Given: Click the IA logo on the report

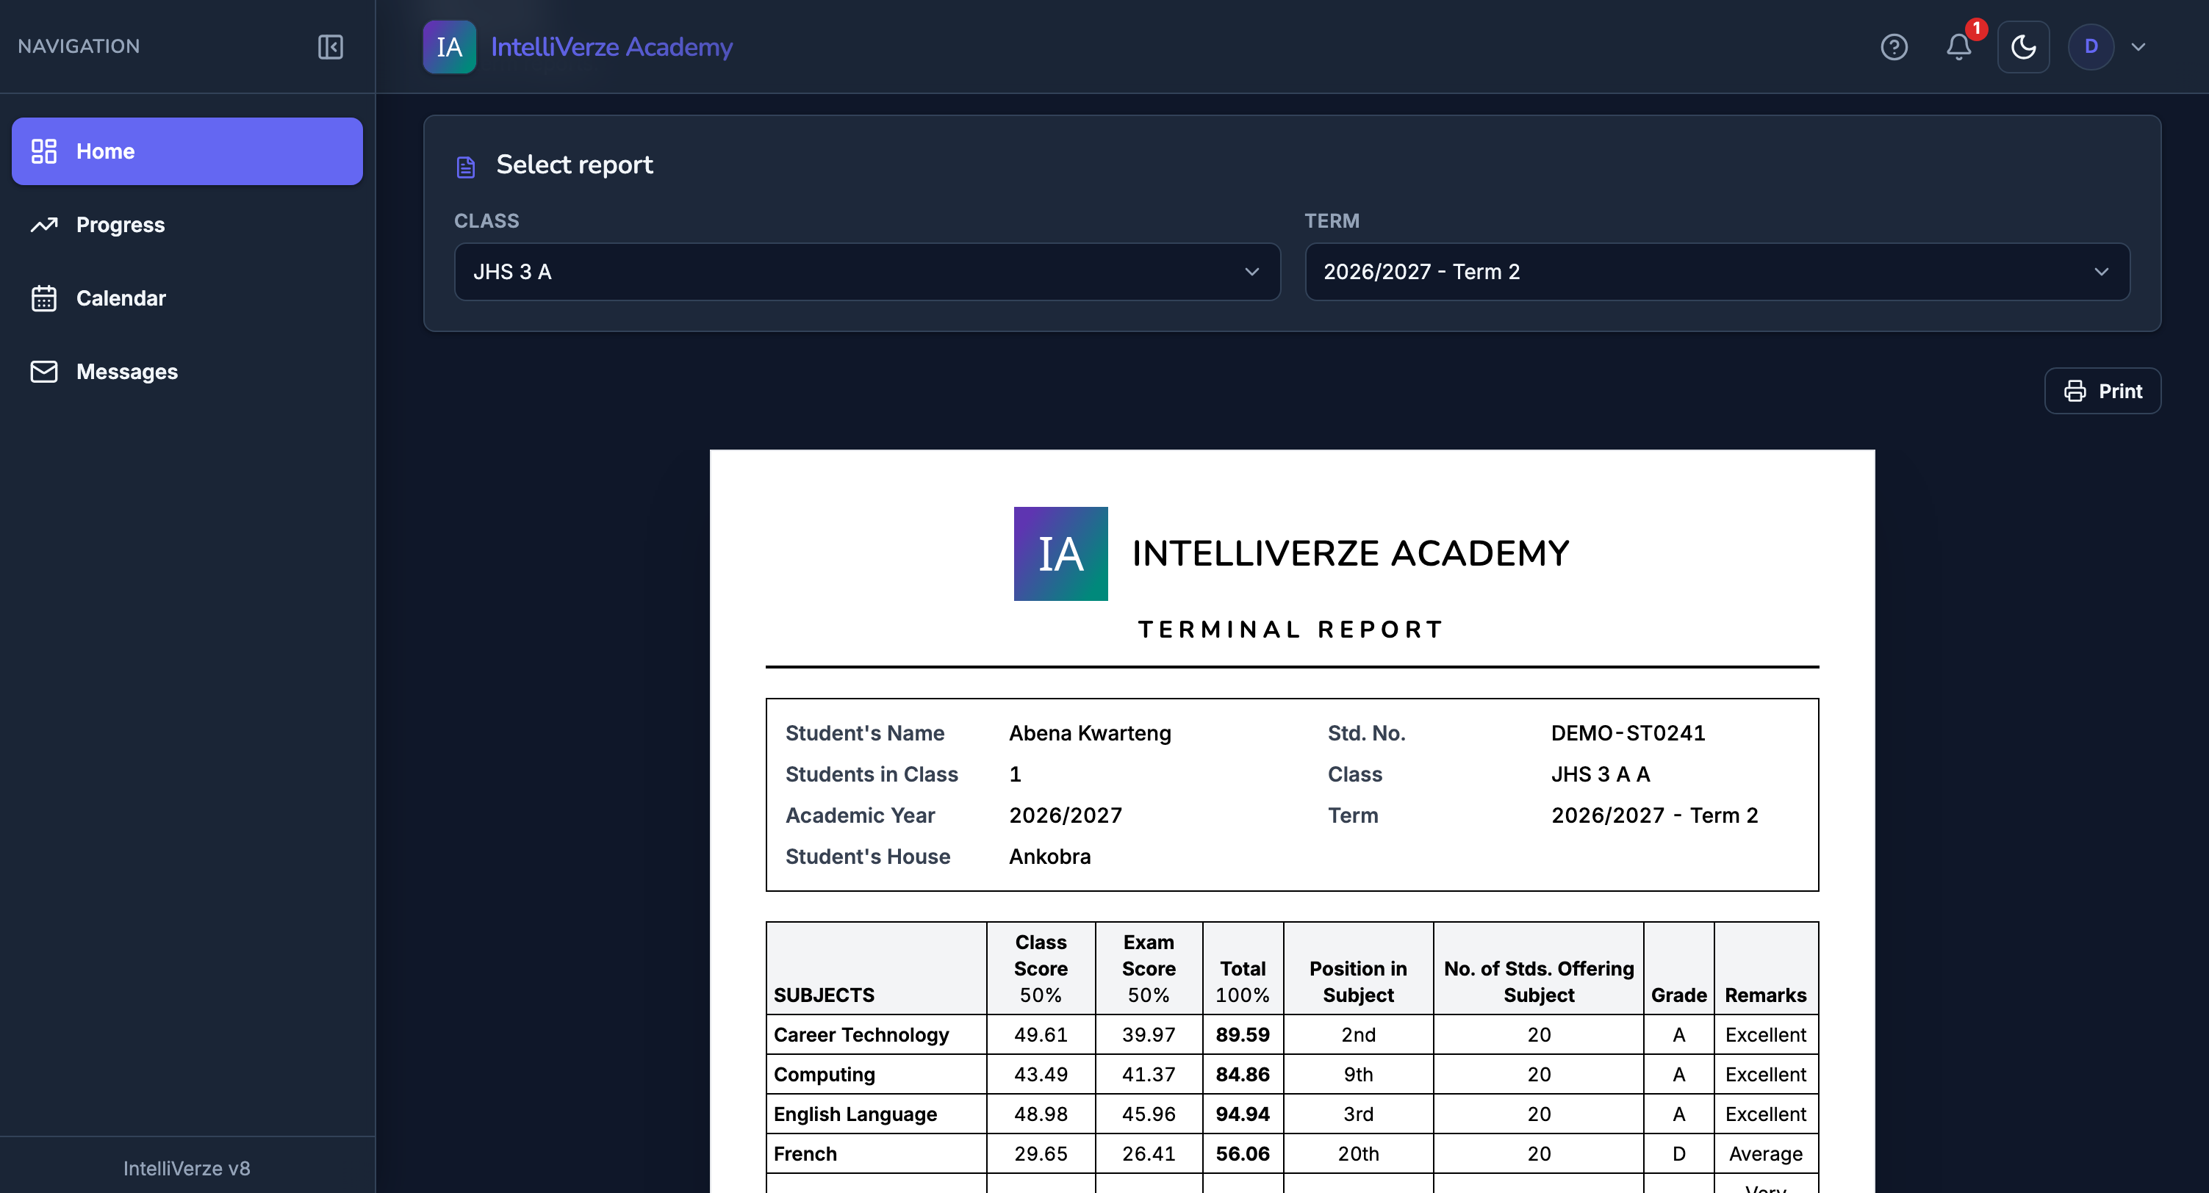Looking at the screenshot, I should coord(1060,554).
